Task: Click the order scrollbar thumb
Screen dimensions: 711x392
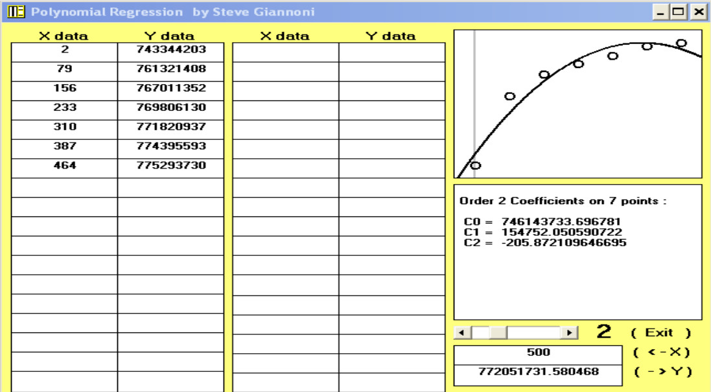Action: (x=498, y=332)
